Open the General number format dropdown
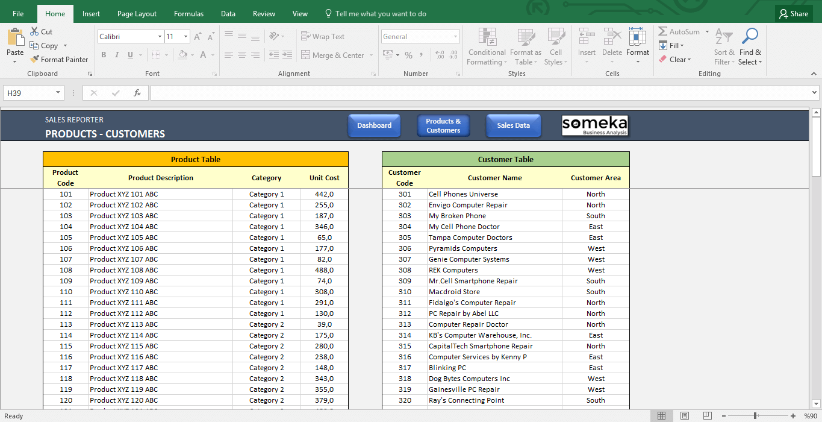Screen dimensions: 822x422 455,37
